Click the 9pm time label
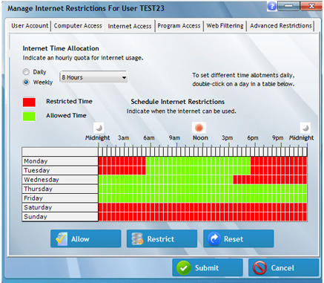The height and width of the screenshot is (283, 324). (x=278, y=138)
